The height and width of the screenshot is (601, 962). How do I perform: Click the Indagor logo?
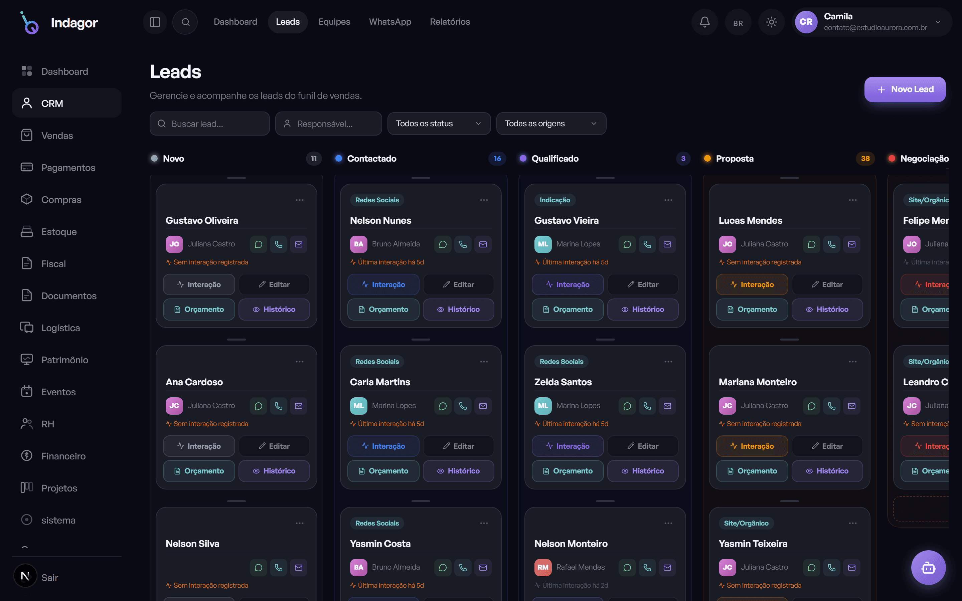pyautogui.click(x=59, y=23)
